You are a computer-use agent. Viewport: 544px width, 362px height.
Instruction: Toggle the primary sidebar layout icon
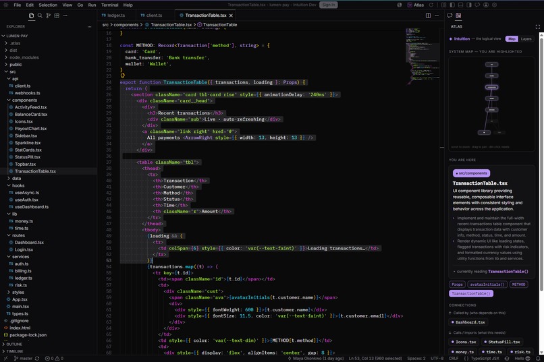click(452, 5)
